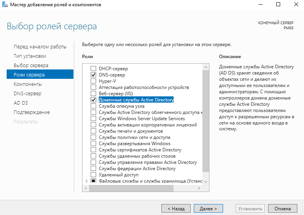Go to Компоненты step

click(28, 84)
